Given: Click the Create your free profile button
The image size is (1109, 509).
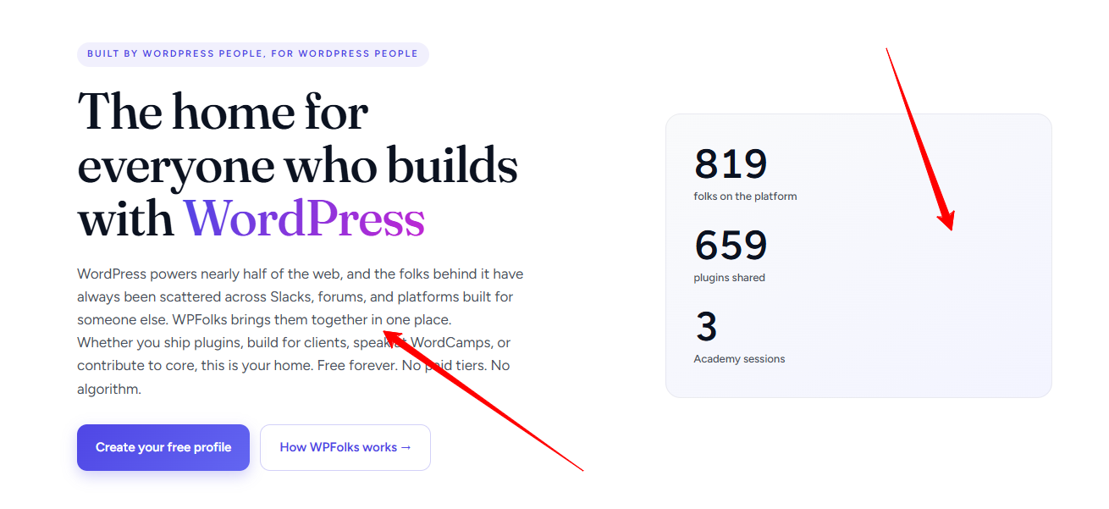Looking at the screenshot, I should coord(163,447).
